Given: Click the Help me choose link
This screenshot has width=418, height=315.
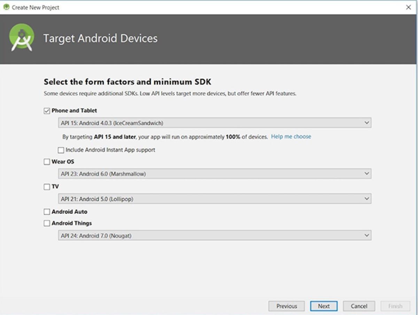Looking at the screenshot, I should tap(291, 136).
